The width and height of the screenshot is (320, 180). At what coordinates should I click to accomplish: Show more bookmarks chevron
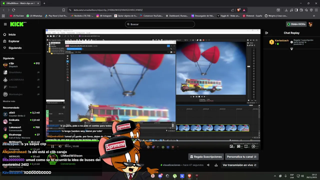click(x=314, y=16)
